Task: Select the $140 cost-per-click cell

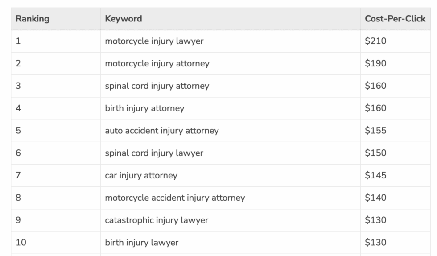Action: 375,198
